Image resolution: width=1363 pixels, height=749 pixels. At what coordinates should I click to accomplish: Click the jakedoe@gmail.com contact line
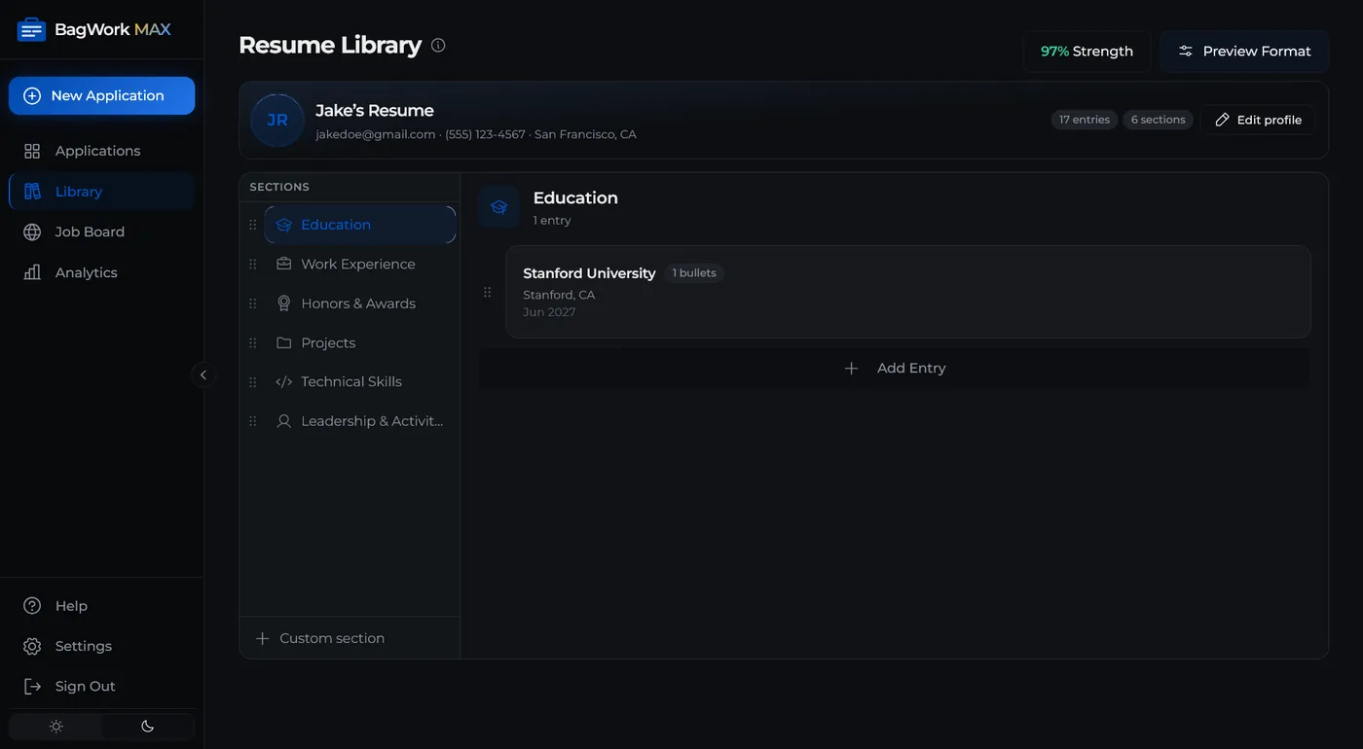coord(476,134)
